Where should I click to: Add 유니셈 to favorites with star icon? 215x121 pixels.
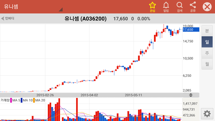coord(152,7)
